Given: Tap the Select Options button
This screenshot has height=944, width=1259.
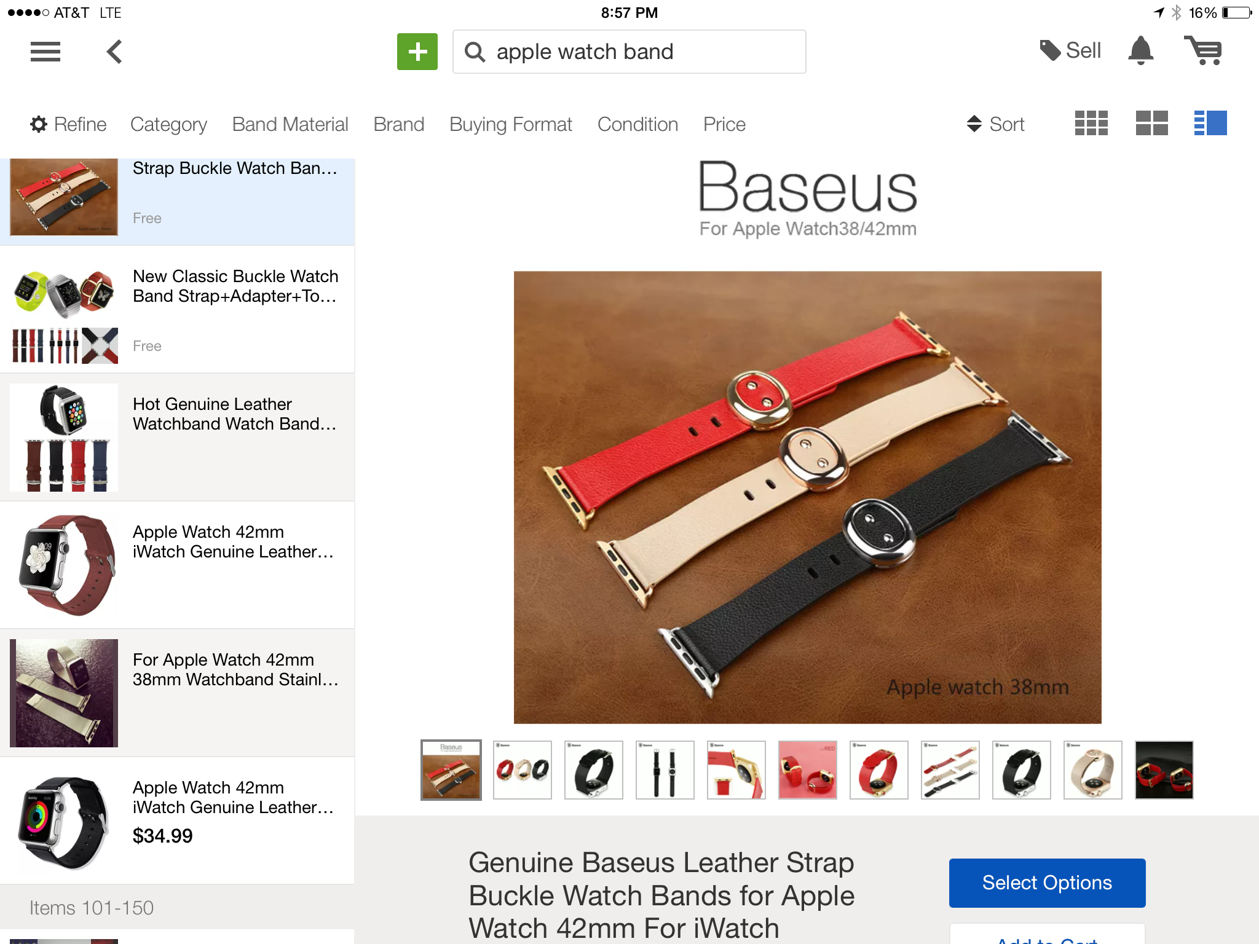Looking at the screenshot, I should point(1047,883).
